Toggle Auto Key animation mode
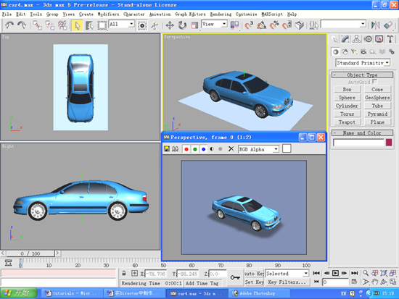 pyautogui.click(x=254, y=274)
